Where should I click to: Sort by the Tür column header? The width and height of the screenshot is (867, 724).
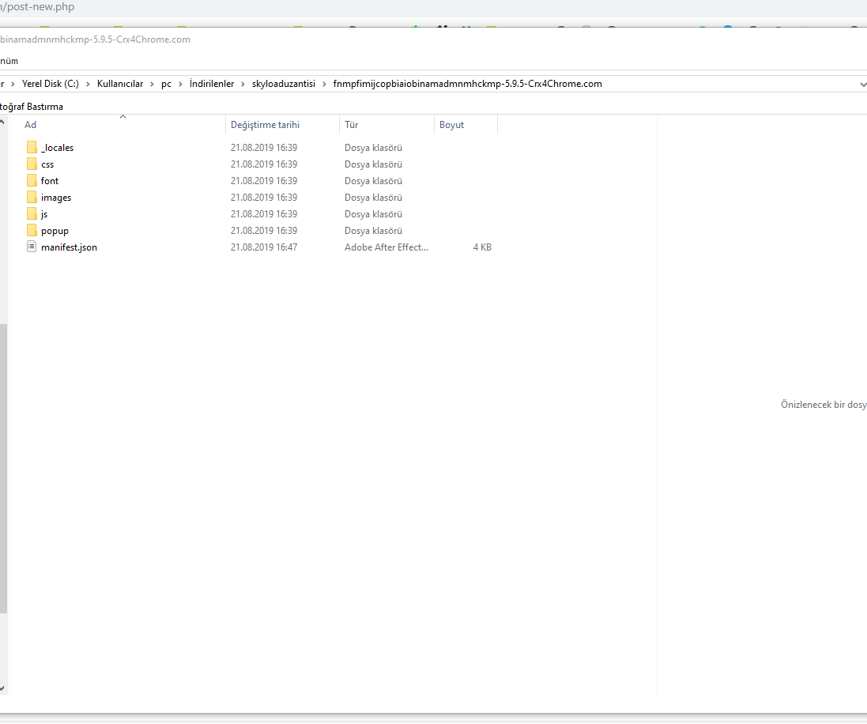(352, 125)
